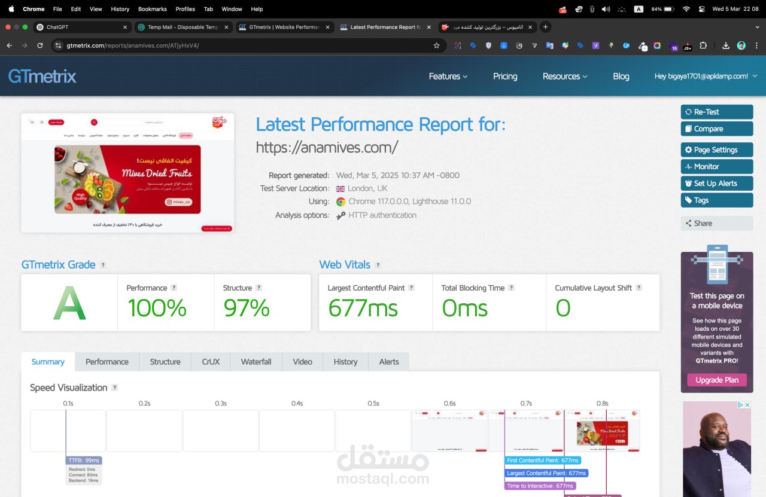
Task: Close the ChatGPT browser tab
Action: pos(125,27)
